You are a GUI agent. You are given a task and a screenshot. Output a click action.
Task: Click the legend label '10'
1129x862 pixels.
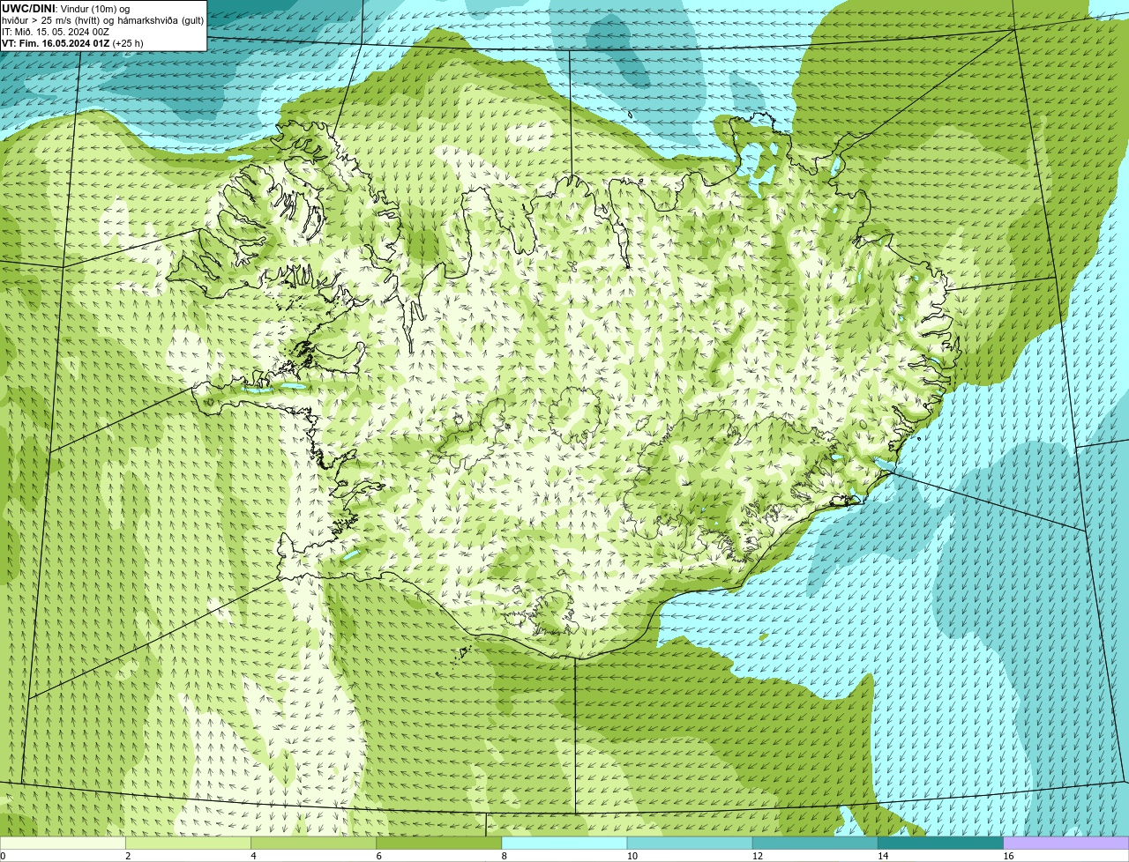632,856
